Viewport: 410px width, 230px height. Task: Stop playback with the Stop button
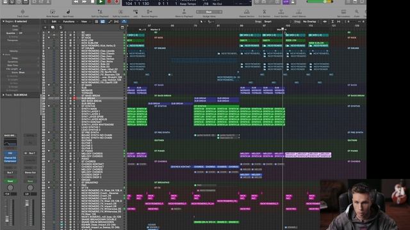click(92, 2)
